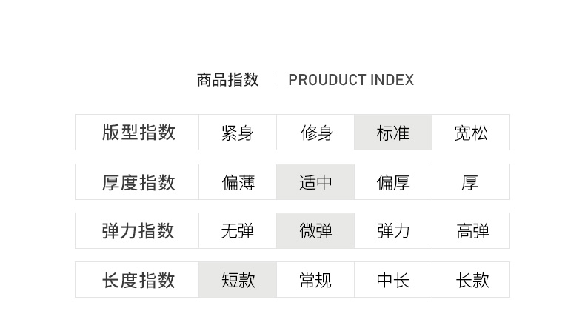Click the 长度指数 row label
The height and width of the screenshot is (311, 585).
pyautogui.click(x=138, y=281)
